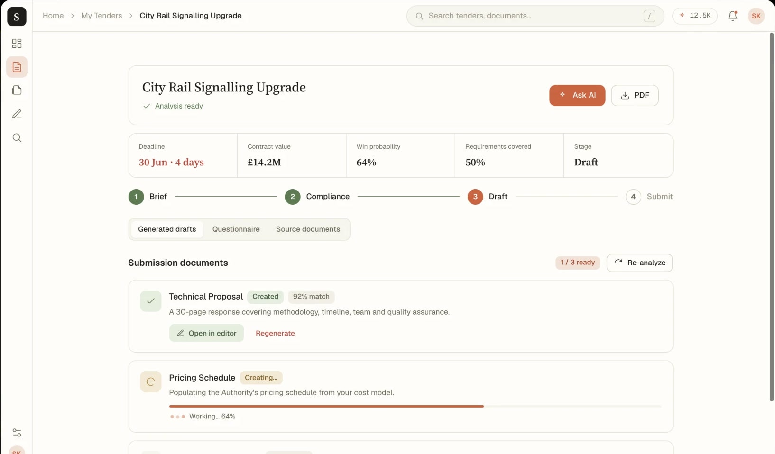Click the Technical Proposal checkmark icon
Image resolution: width=775 pixels, height=454 pixels.
coord(151,301)
